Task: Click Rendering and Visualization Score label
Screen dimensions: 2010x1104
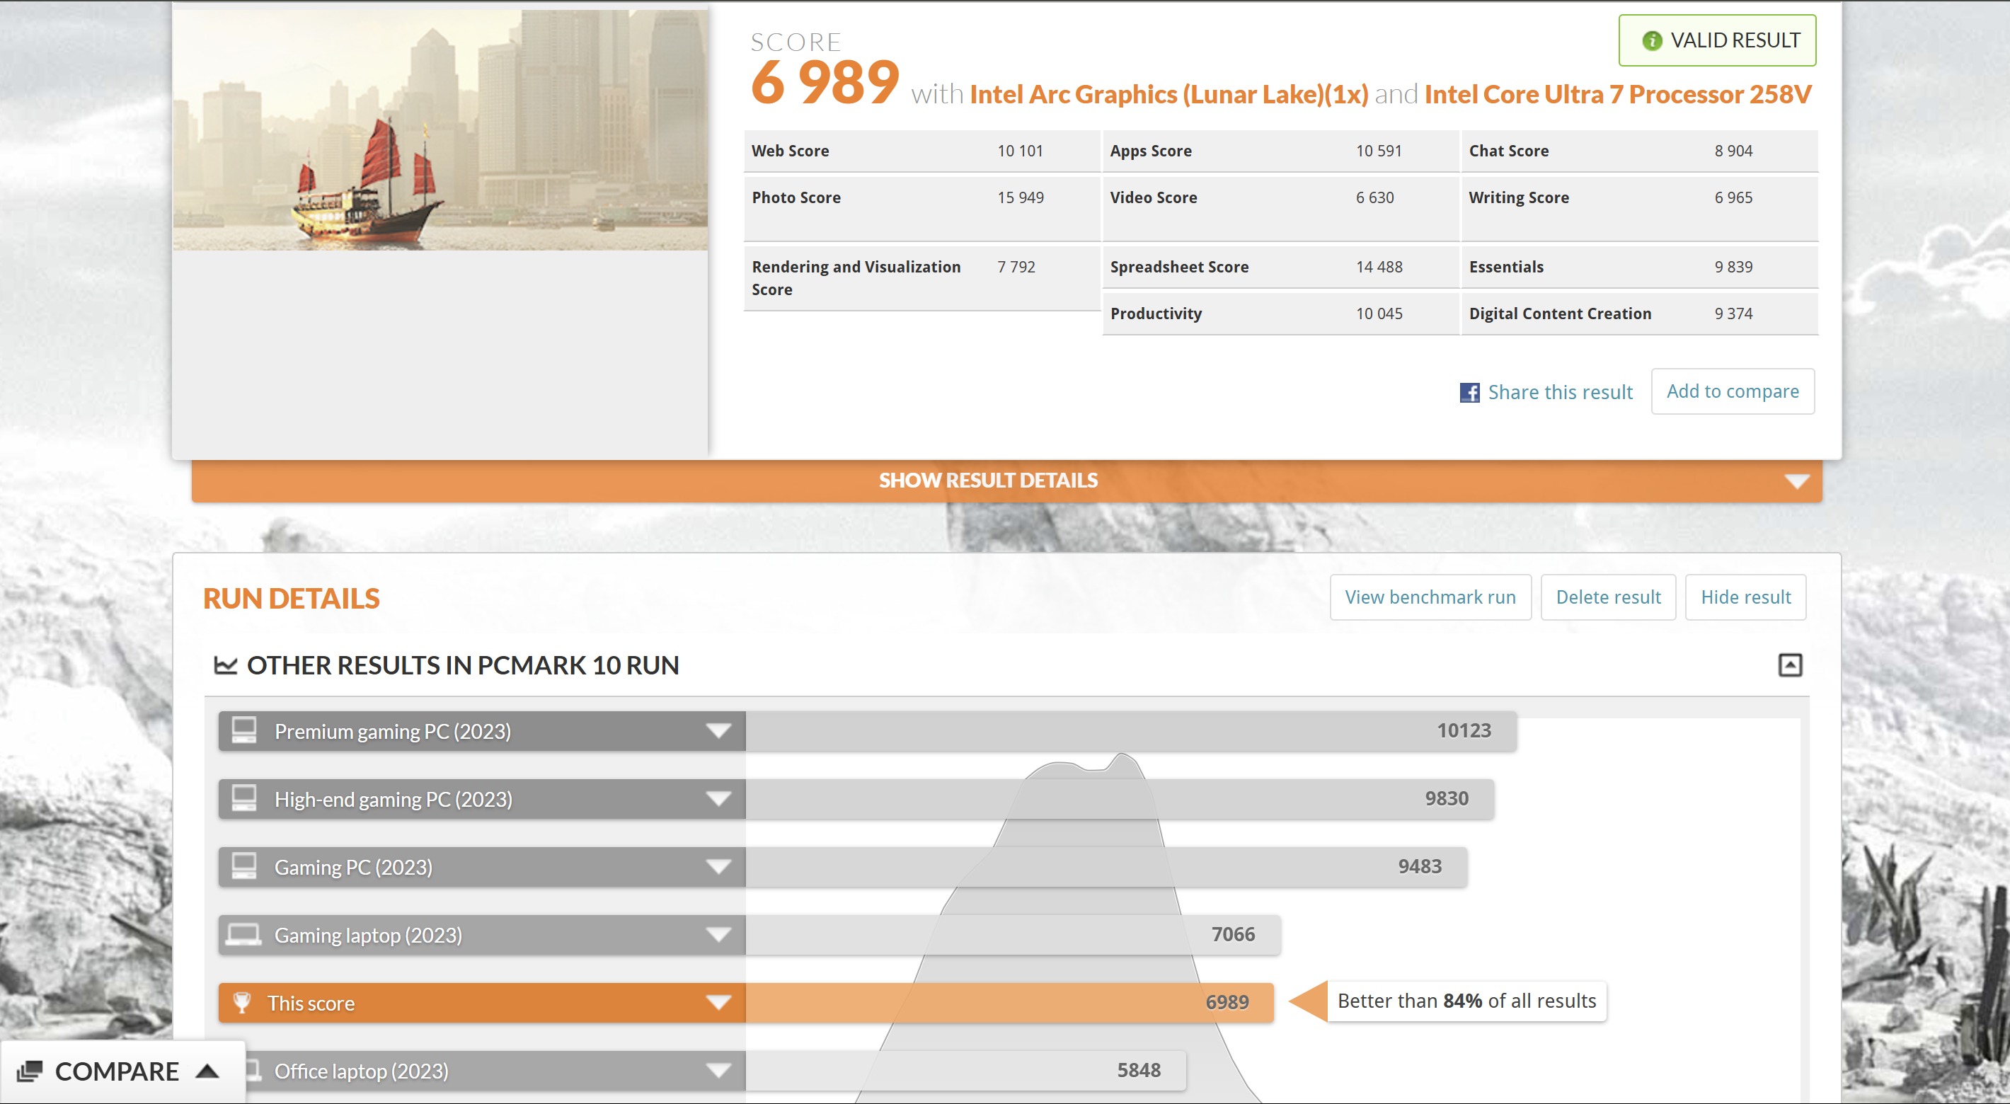Action: [x=856, y=279]
